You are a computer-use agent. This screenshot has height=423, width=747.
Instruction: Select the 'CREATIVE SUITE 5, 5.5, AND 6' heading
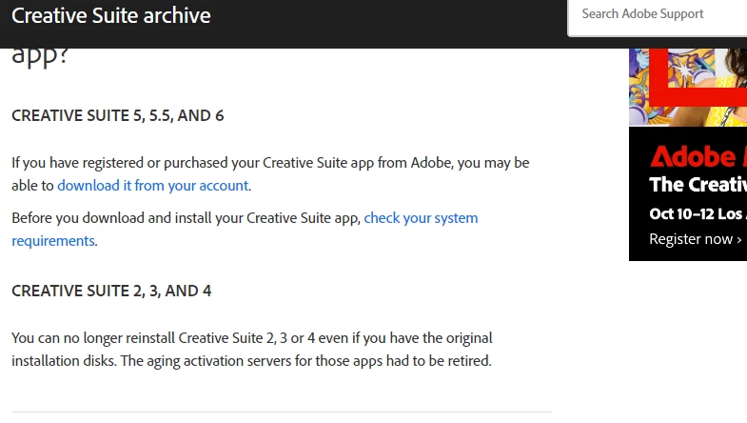118,115
